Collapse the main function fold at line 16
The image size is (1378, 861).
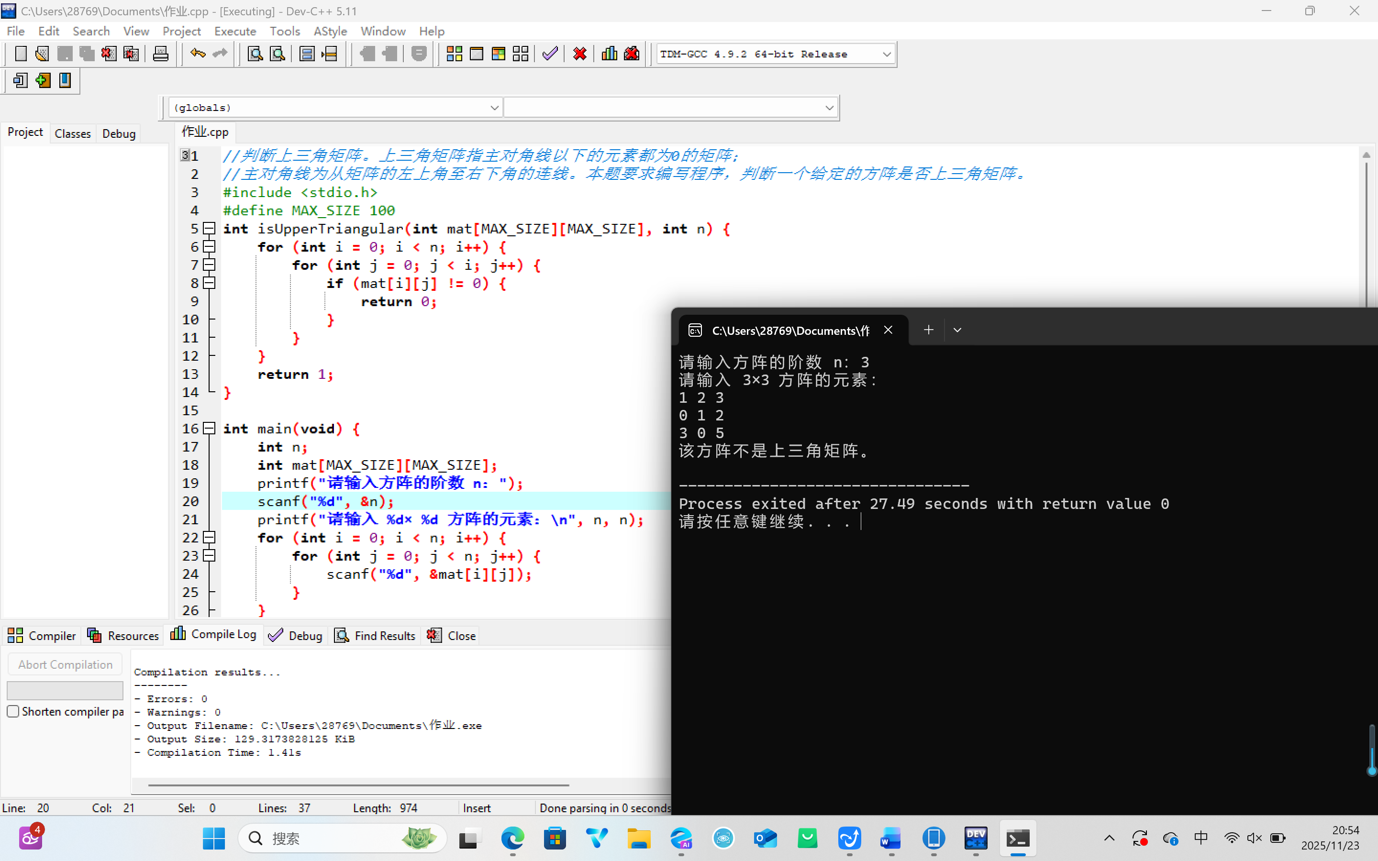point(210,429)
